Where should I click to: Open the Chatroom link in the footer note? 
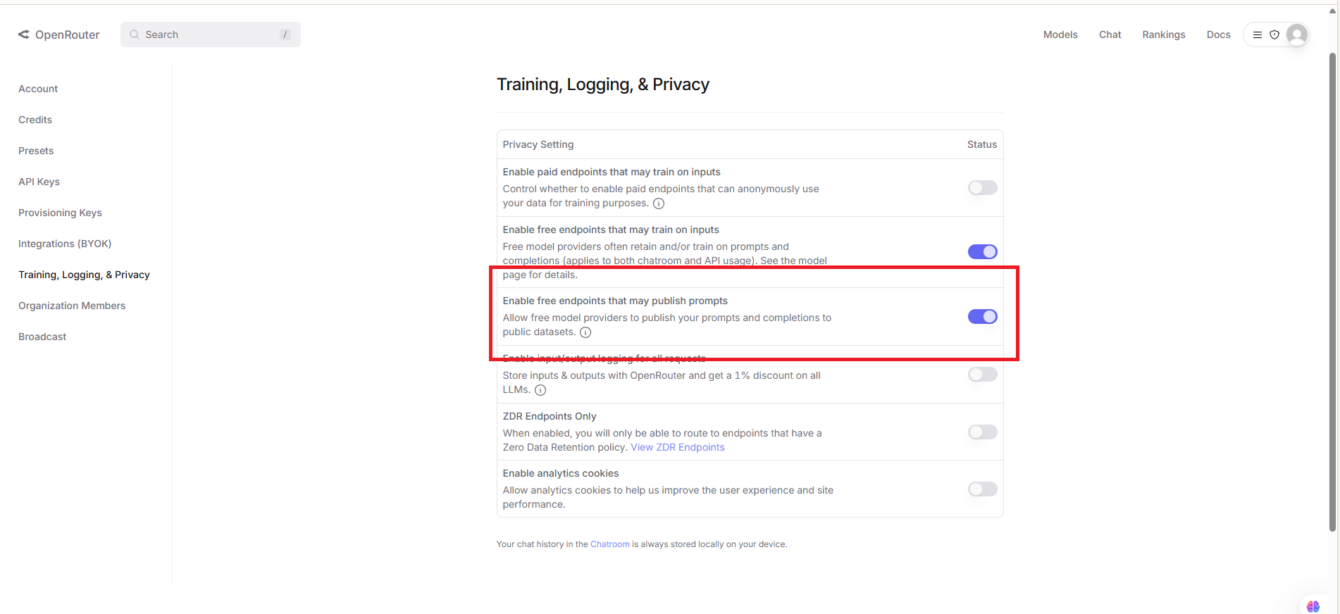tap(609, 544)
